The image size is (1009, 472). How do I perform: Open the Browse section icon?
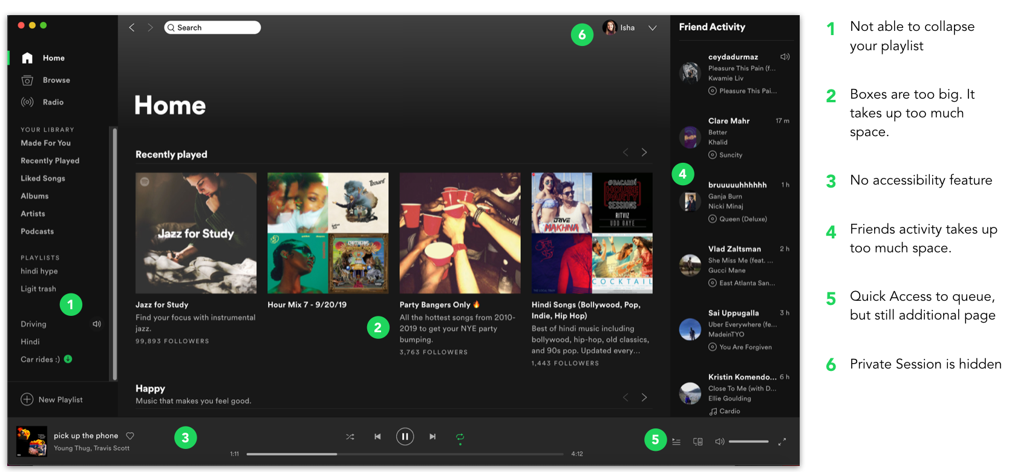pos(27,80)
